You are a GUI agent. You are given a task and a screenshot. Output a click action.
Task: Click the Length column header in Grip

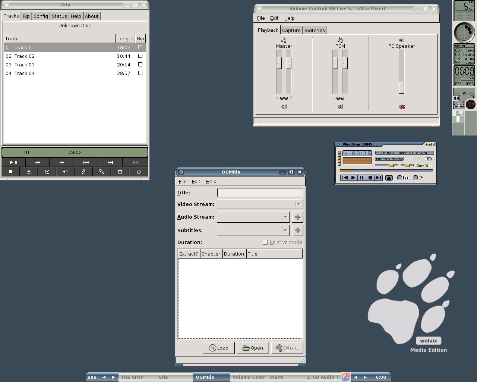tap(125, 38)
